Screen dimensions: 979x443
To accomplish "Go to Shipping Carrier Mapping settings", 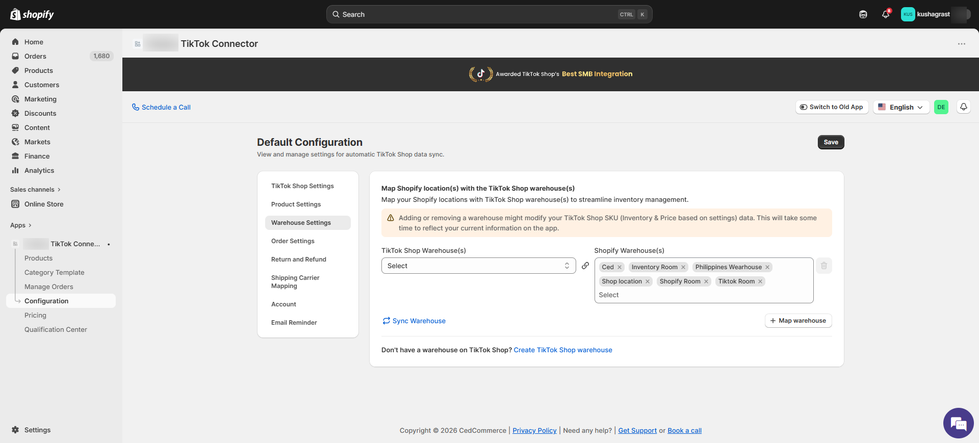I will click(295, 282).
